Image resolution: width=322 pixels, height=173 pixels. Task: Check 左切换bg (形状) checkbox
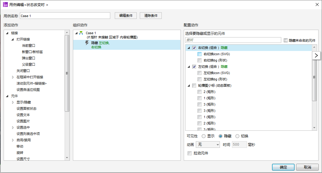(199, 79)
